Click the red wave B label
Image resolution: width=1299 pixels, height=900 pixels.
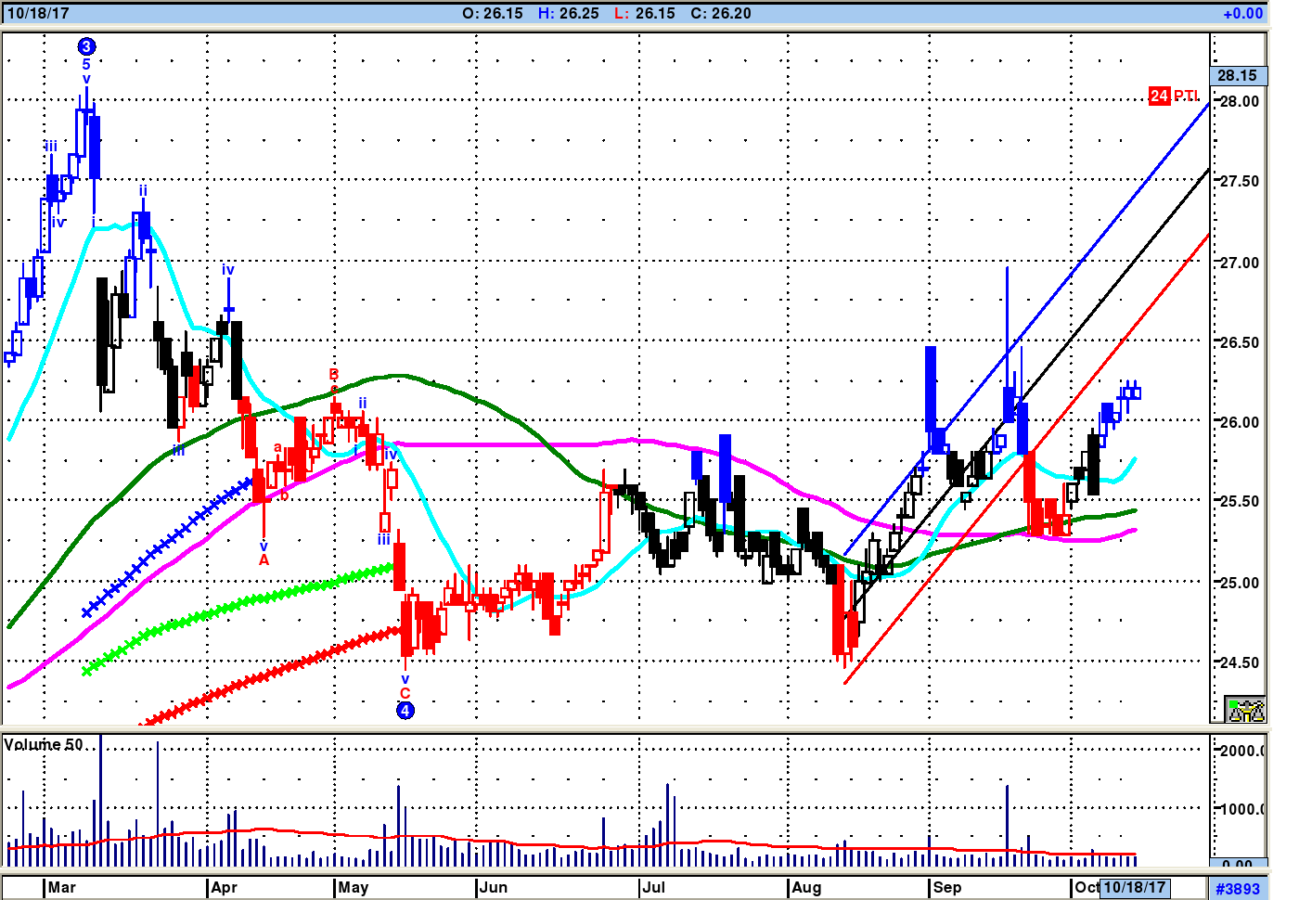coord(334,375)
